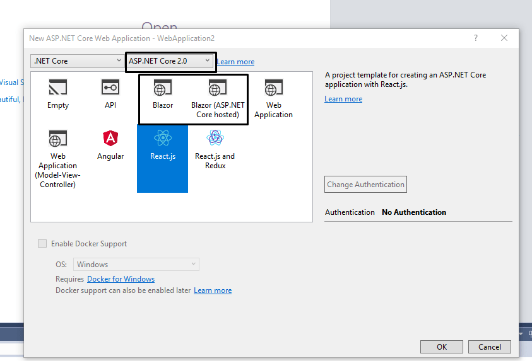This screenshot has width=532, height=361.
Task: Click the Cancel button
Action: tap(490, 347)
